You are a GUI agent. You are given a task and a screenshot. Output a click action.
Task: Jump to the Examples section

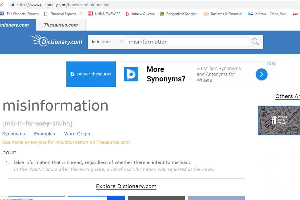(44, 134)
